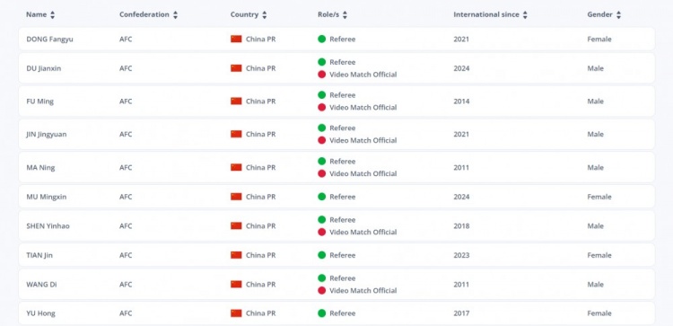Click red Video Match Official dot for WANG Di
673x326 pixels.
(x=322, y=290)
